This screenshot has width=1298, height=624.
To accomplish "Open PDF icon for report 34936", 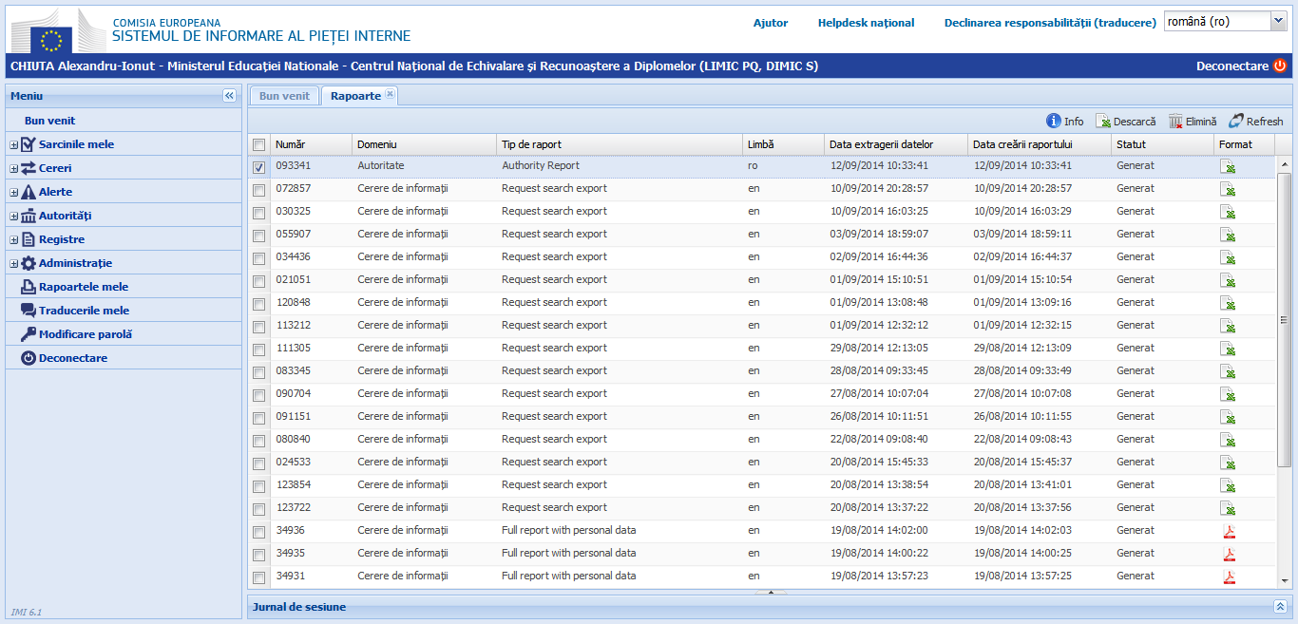I will pyautogui.click(x=1229, y=531).
